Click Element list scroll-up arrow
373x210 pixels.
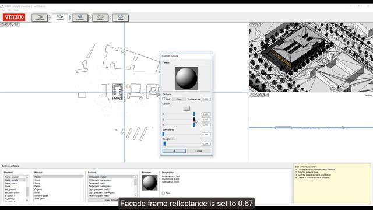pos(27,177)
